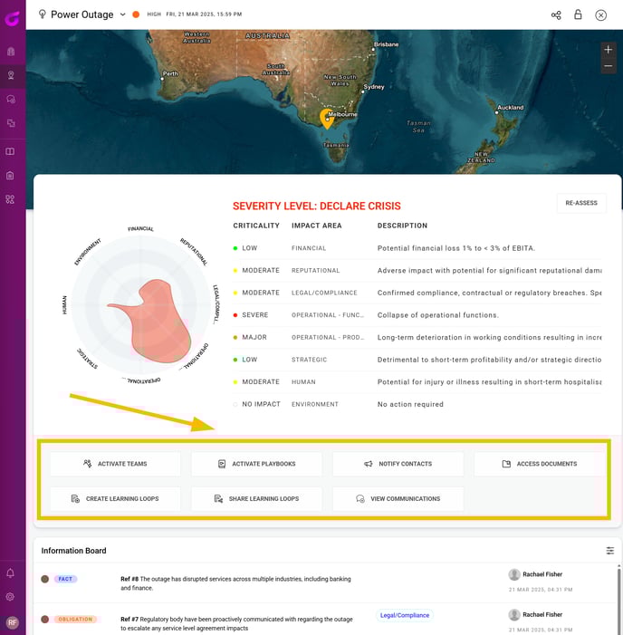Click the orange HIGH severity indicator dot
This screenshot has width=623, height=635.
[x=136, y=14]
